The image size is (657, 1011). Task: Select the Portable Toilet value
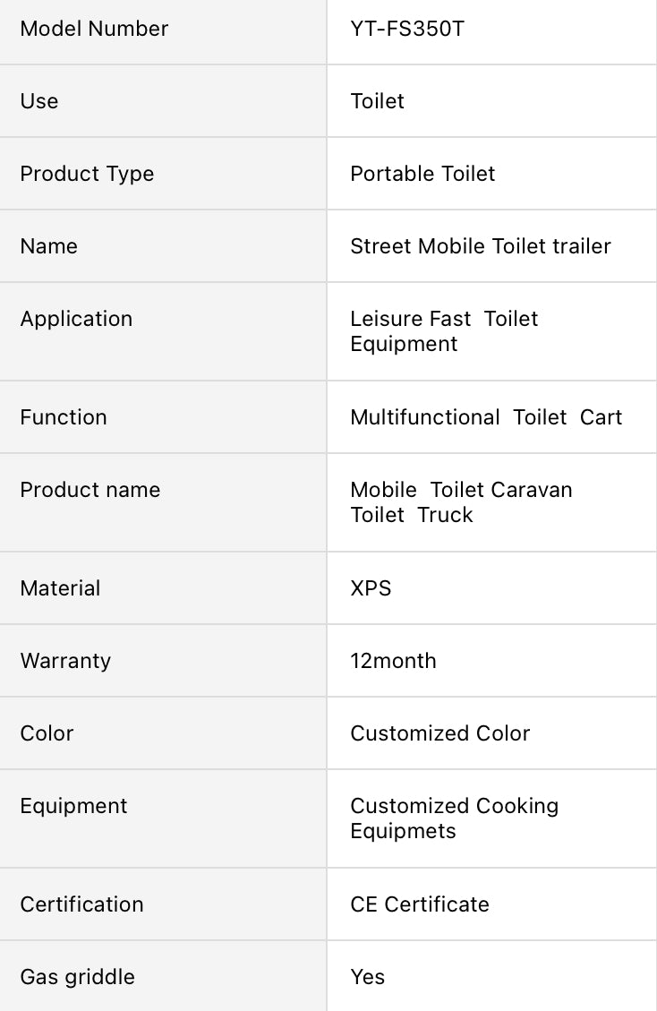click(x=422, y=174)
